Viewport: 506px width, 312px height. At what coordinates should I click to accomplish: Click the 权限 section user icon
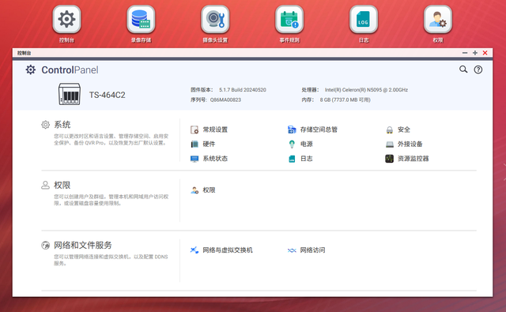pyautogui.click(x=46, y=186)
